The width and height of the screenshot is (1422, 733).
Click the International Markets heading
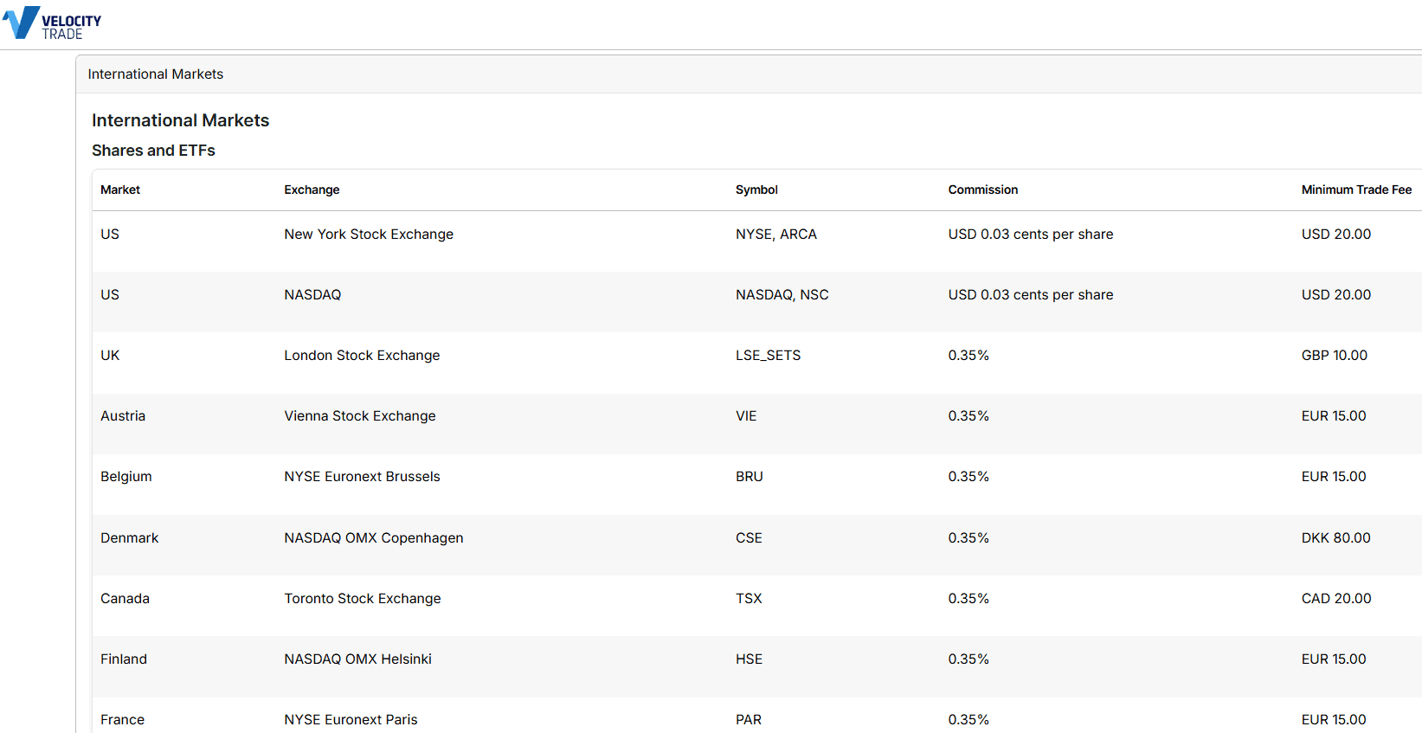point(181,120)
